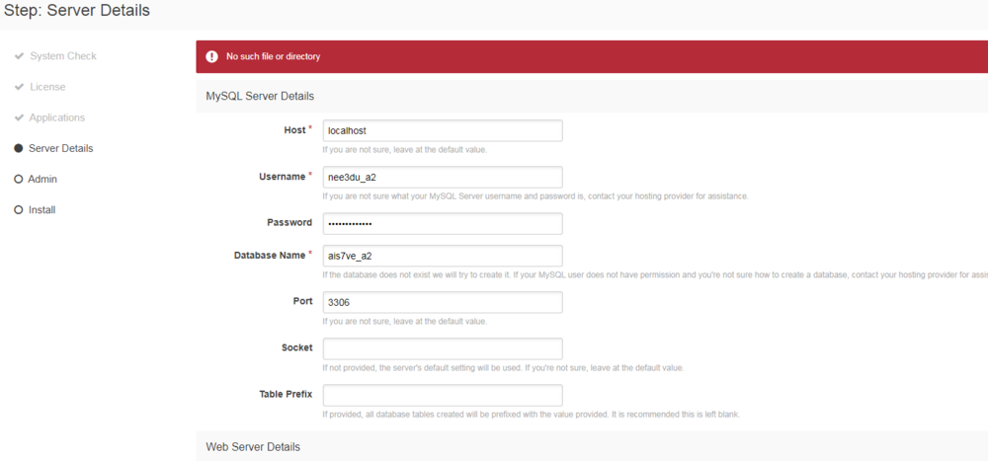The width and height of the screenshot is (988, 461).
Task: Go to the License step
Action: 47,87
